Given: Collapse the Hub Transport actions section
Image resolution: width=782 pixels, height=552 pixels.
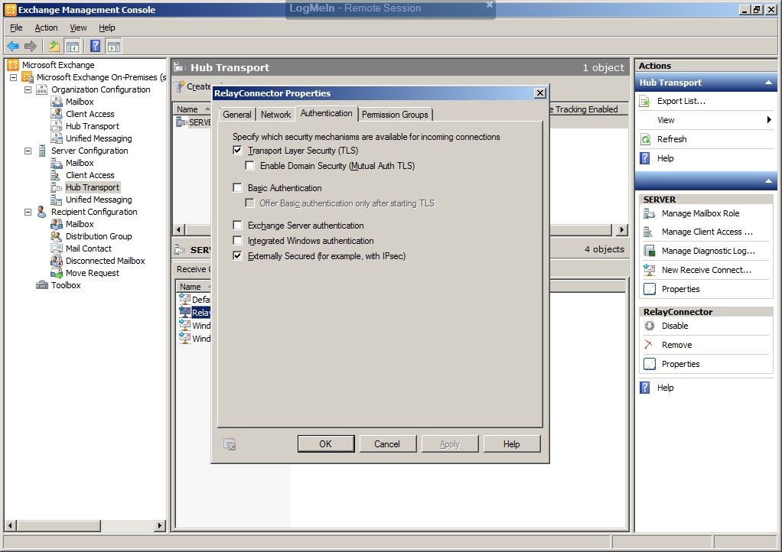Looking at the screenshot, I should point(768,83).
